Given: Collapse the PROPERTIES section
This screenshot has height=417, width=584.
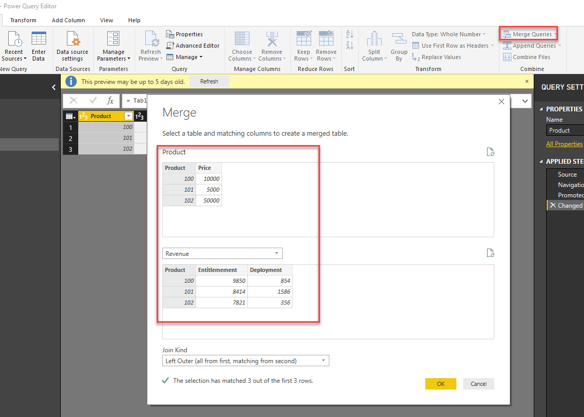Looking at the screenshot, I should (x=541, y=109).
